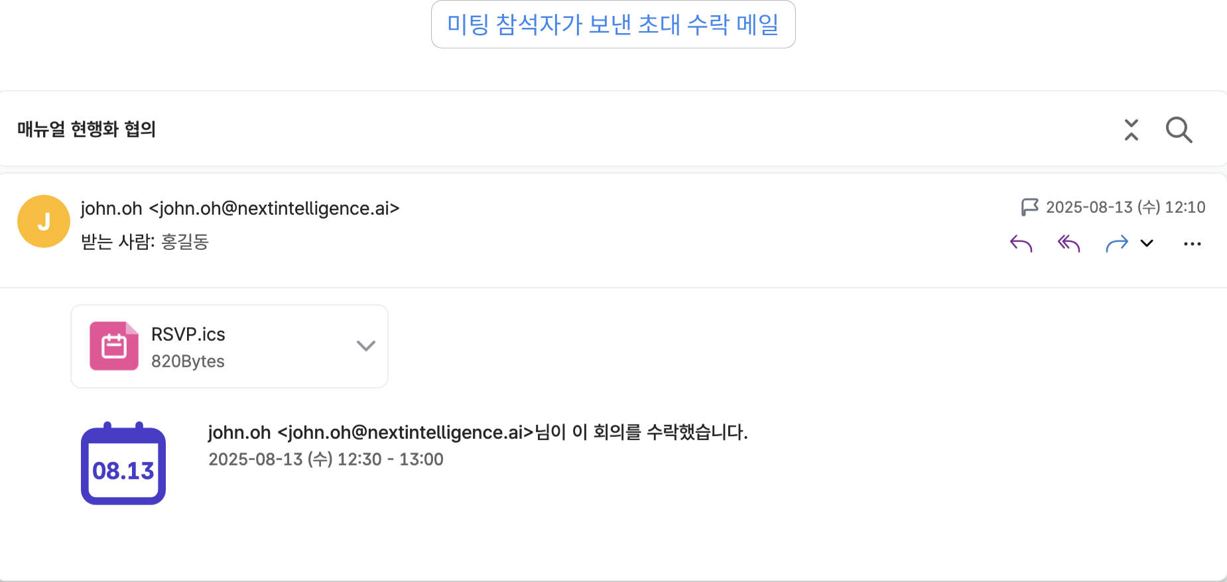1227x582 pixels.
Task: Expand the RSVP.ics attachment options chevron
Action: click(x=366, y=346)
